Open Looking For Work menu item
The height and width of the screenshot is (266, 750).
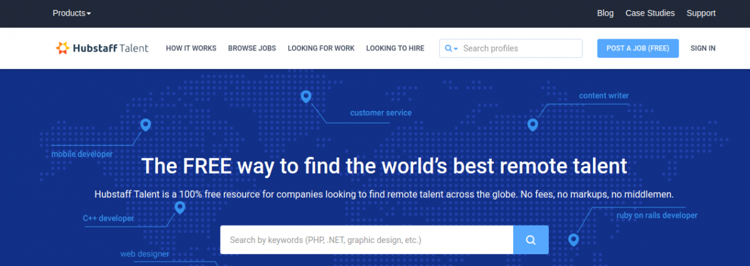tap(321, 49)
